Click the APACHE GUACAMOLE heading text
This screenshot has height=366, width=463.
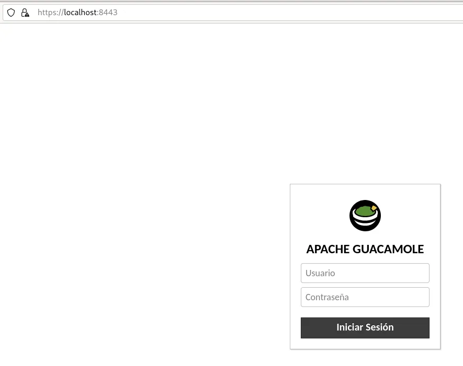(x=365, y=249)
